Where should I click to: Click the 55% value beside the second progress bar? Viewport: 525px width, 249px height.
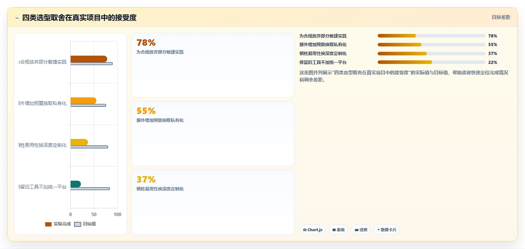(493, 45)
